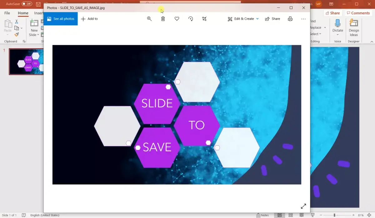
Task: Activate the Format Painter brush
Action: (17, 35)
